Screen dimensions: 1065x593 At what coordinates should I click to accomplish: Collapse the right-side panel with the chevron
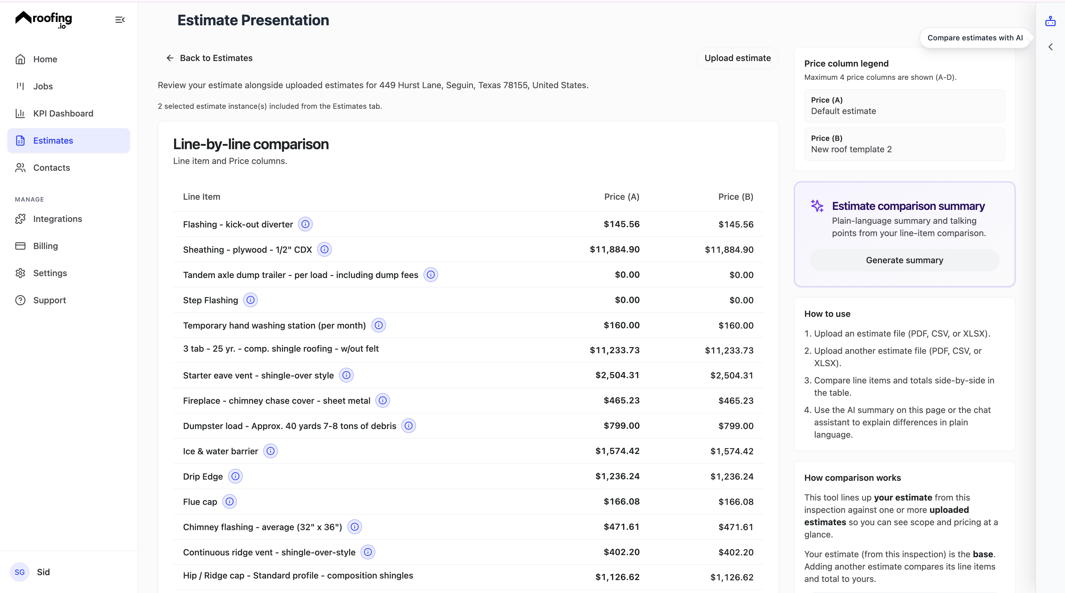tap(1051, 47)
